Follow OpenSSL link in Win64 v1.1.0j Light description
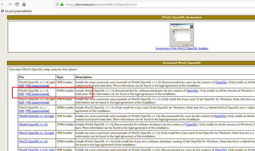Screen dimensions: 255x151 coord(220,116)
